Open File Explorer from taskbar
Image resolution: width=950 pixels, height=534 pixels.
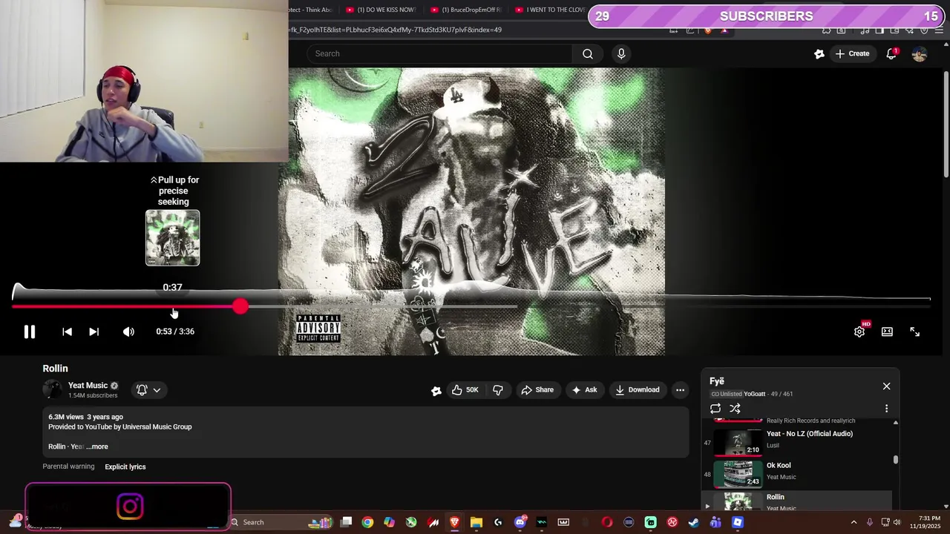(x=476, y=522)
